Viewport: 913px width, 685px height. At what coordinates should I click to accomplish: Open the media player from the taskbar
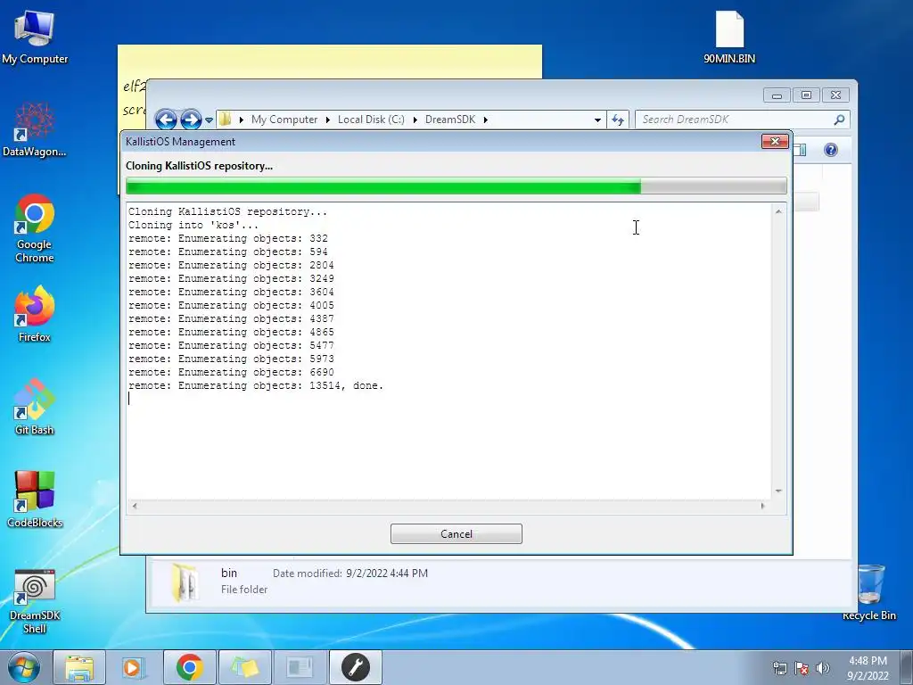coord(134,667)
